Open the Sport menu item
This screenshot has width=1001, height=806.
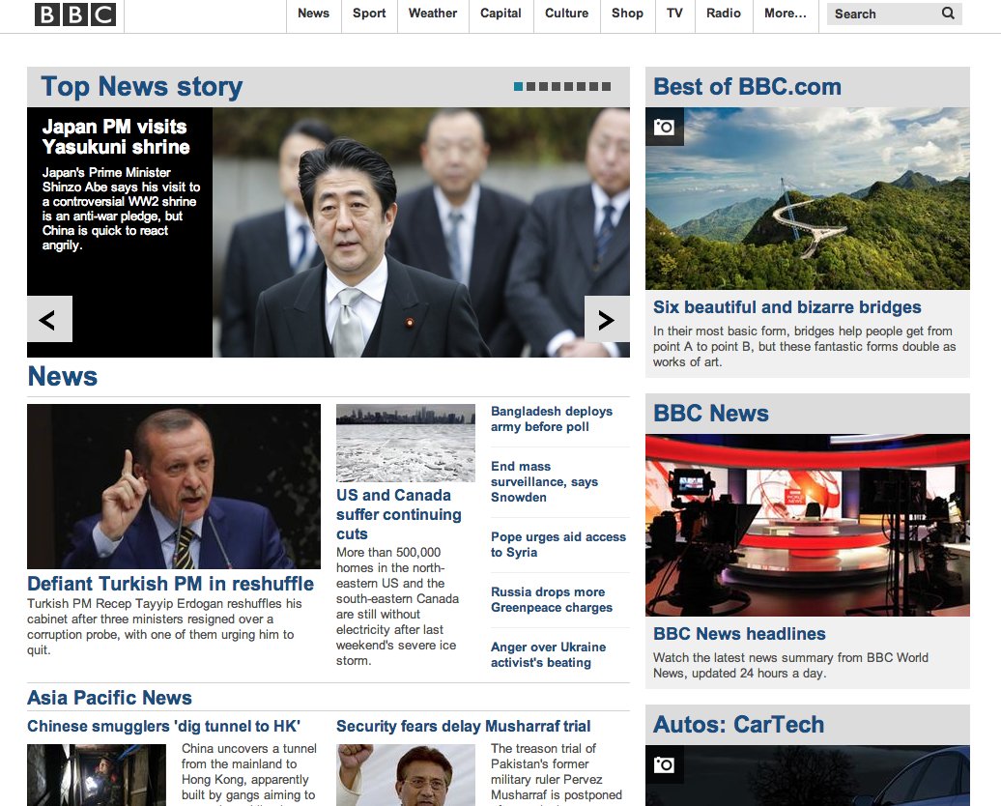pyautogui.click(x=369, y=14)
